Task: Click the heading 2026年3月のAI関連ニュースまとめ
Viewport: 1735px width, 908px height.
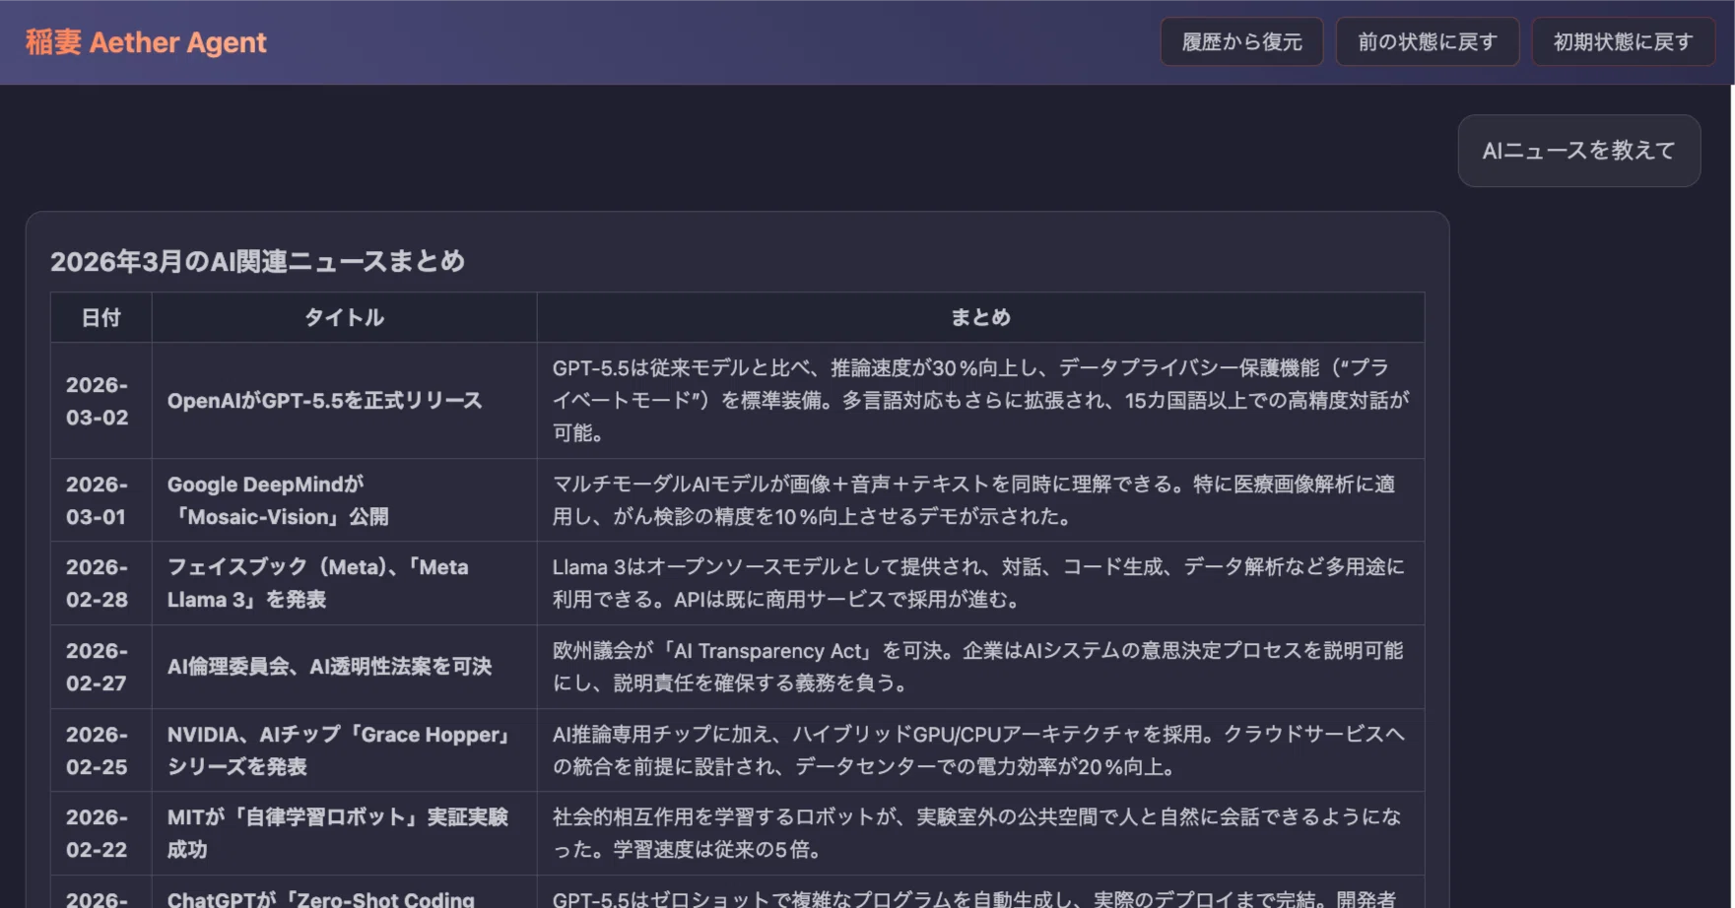Action: [x=257, y=261]
